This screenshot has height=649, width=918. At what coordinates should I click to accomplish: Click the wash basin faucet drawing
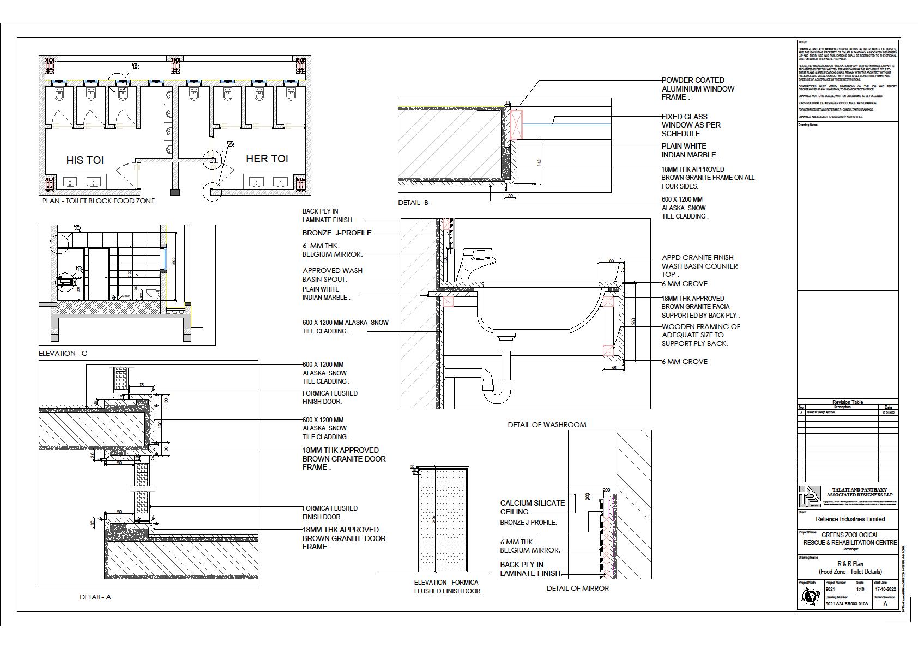pos(475,265)
